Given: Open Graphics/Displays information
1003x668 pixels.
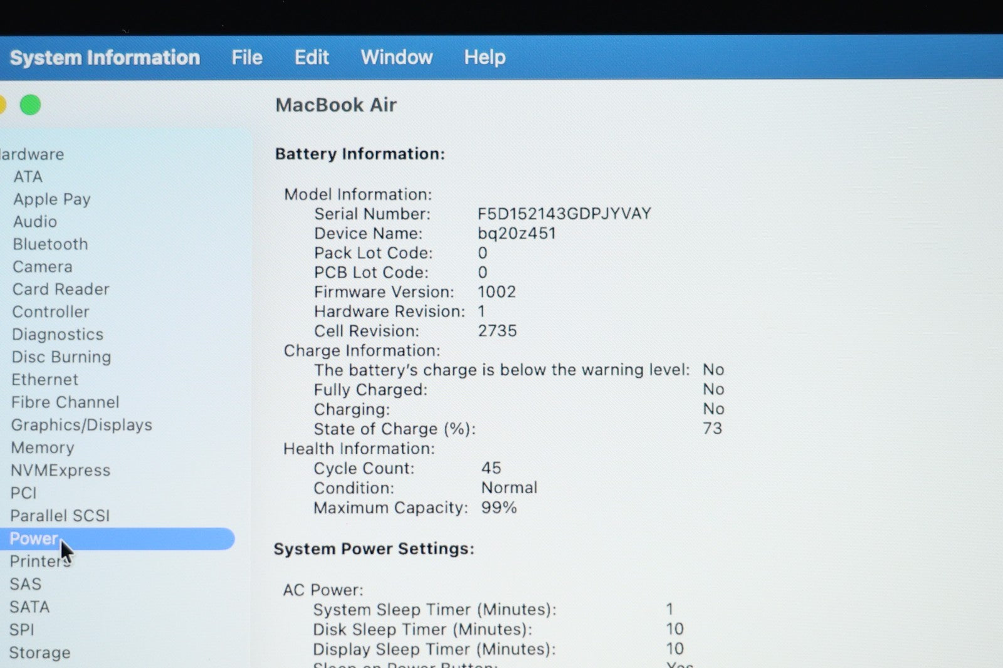Looking at the screenshot, I should click(81, 425).
